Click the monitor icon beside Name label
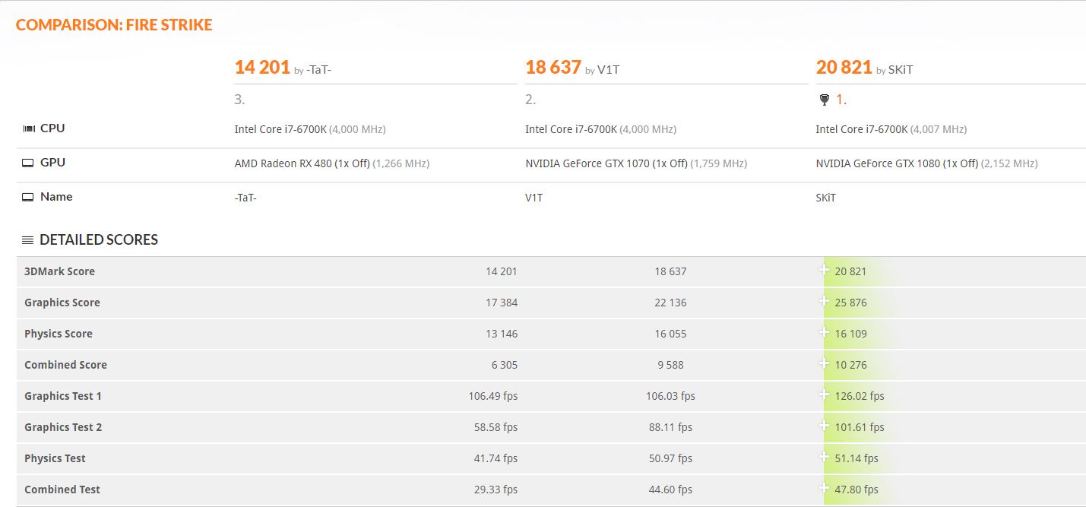The image size is (1086, 507). (28, 197)
